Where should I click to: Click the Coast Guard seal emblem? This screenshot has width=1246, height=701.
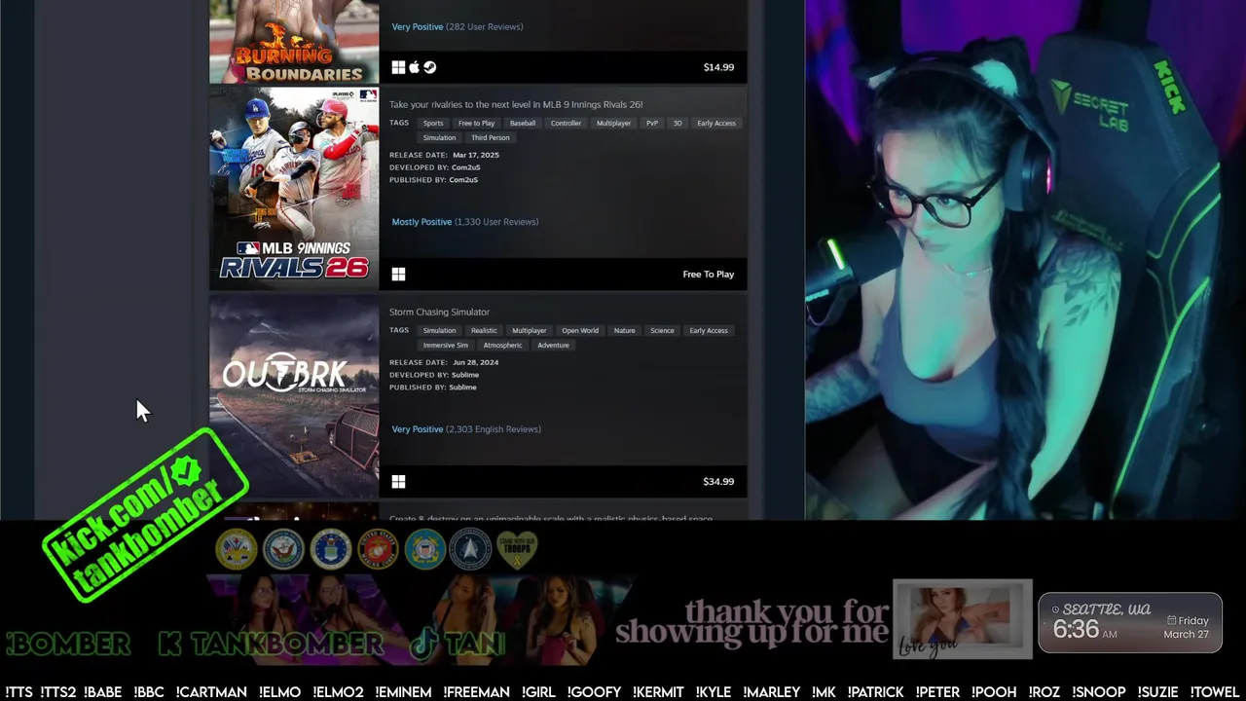tap(424, 549)
